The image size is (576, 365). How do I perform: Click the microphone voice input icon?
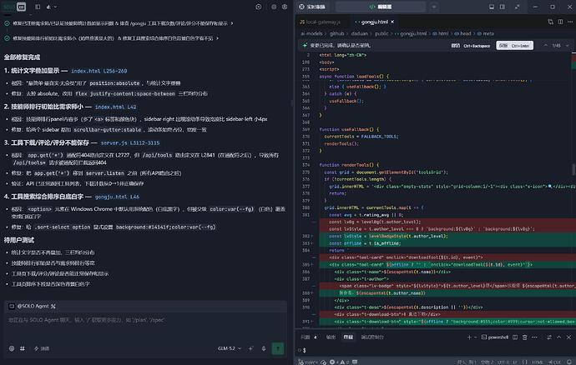coord(264,348)
